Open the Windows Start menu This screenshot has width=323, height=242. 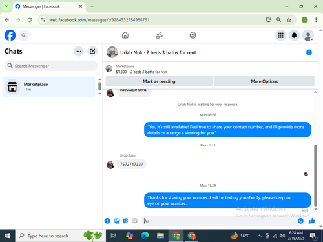8,236
